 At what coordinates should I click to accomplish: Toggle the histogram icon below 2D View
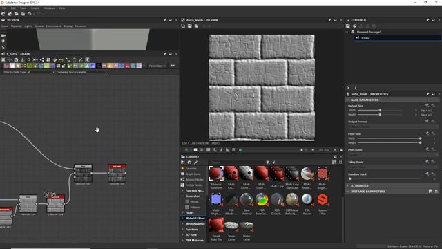pos(227,150)
